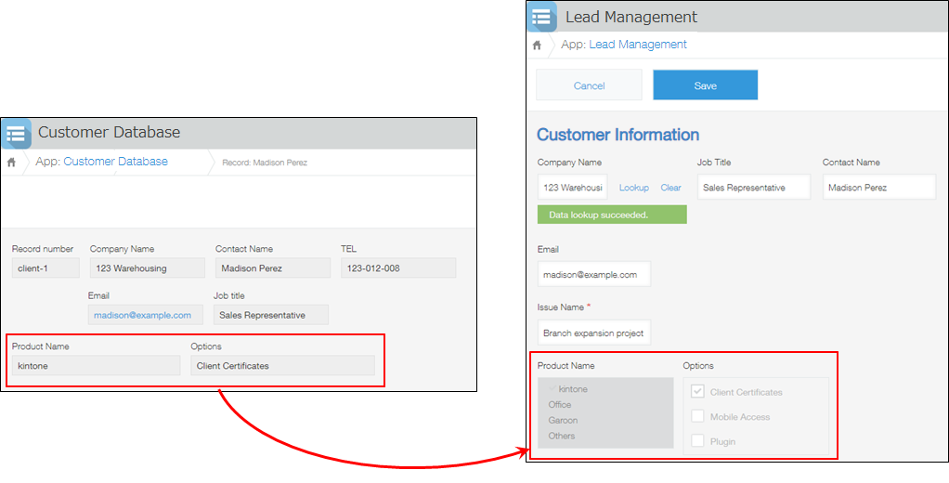Click the Customer Database app list icon
949x483 pixels.
[17, 133]
